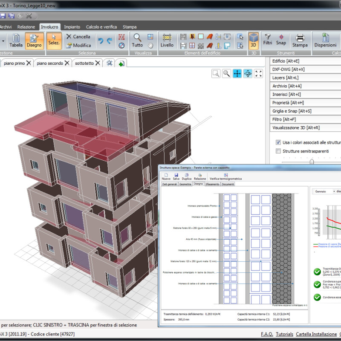The width and height of the screenshot is (341, 341).
Task: Click Verifica termoigrometrica in structure window
Action: pos(225,176)
